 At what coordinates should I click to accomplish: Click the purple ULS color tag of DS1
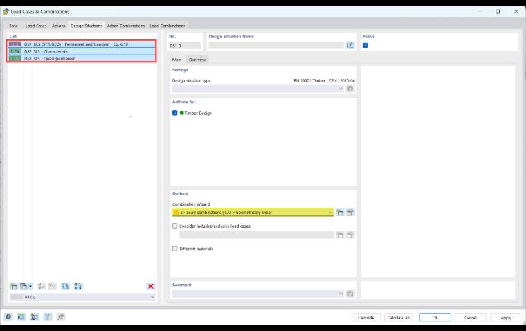pyautogui.click(x=15, y=44)
